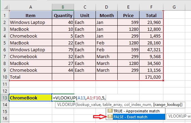Choose TRUE - Approximate match option
191x123 pixels.
coord(136,111)
